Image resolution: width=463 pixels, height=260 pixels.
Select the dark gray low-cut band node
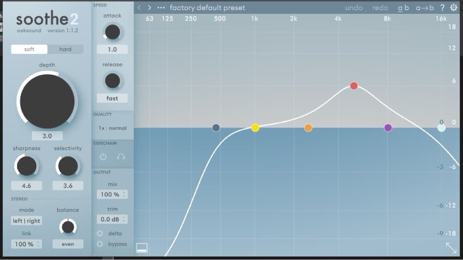pos(216,127)
